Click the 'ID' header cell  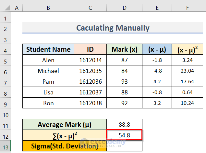point(91,49)
